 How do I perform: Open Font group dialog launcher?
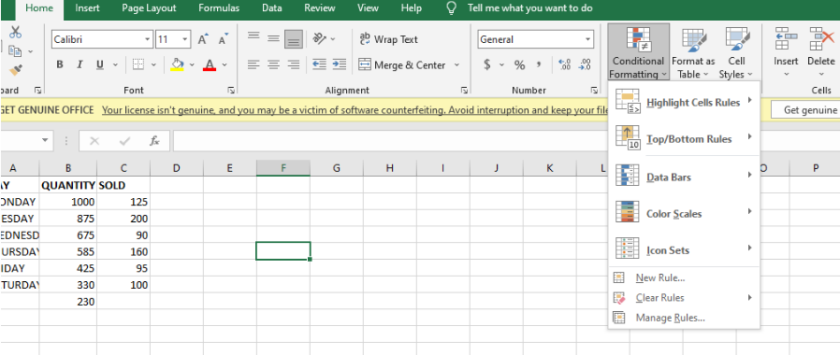point(231,90)
